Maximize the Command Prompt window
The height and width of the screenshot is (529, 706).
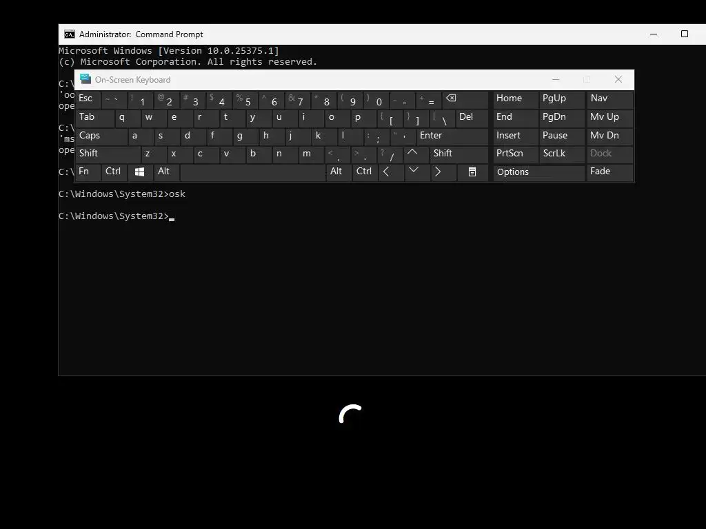(685, 34)
